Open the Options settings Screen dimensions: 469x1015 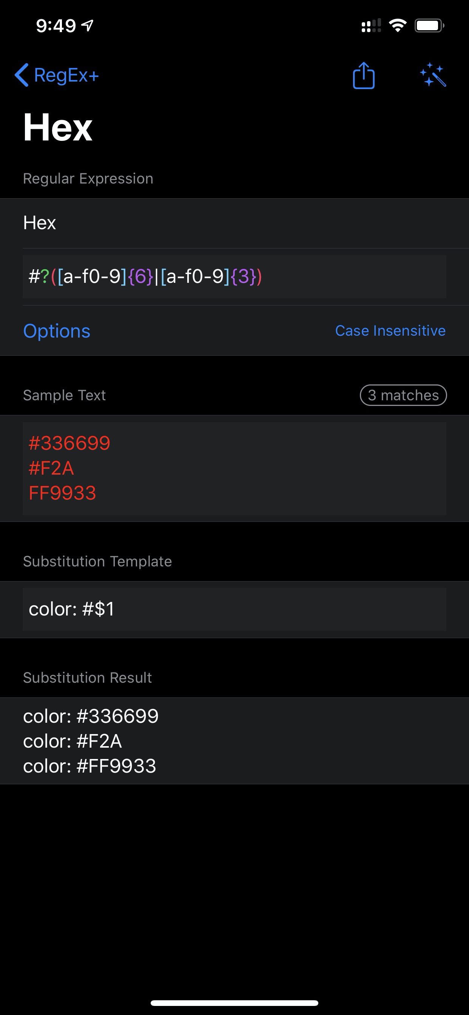pyautogui.click(x=57, y=331)
